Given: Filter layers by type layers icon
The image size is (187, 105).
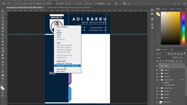Looking at the screenshot, I should (175, 54).
